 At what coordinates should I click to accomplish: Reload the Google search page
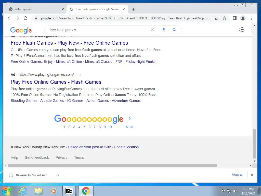[25, 18]
